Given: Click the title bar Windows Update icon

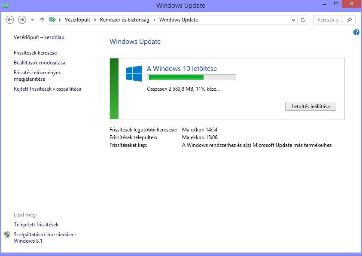Looking at the screenshot, I should (x=6, y=6).
